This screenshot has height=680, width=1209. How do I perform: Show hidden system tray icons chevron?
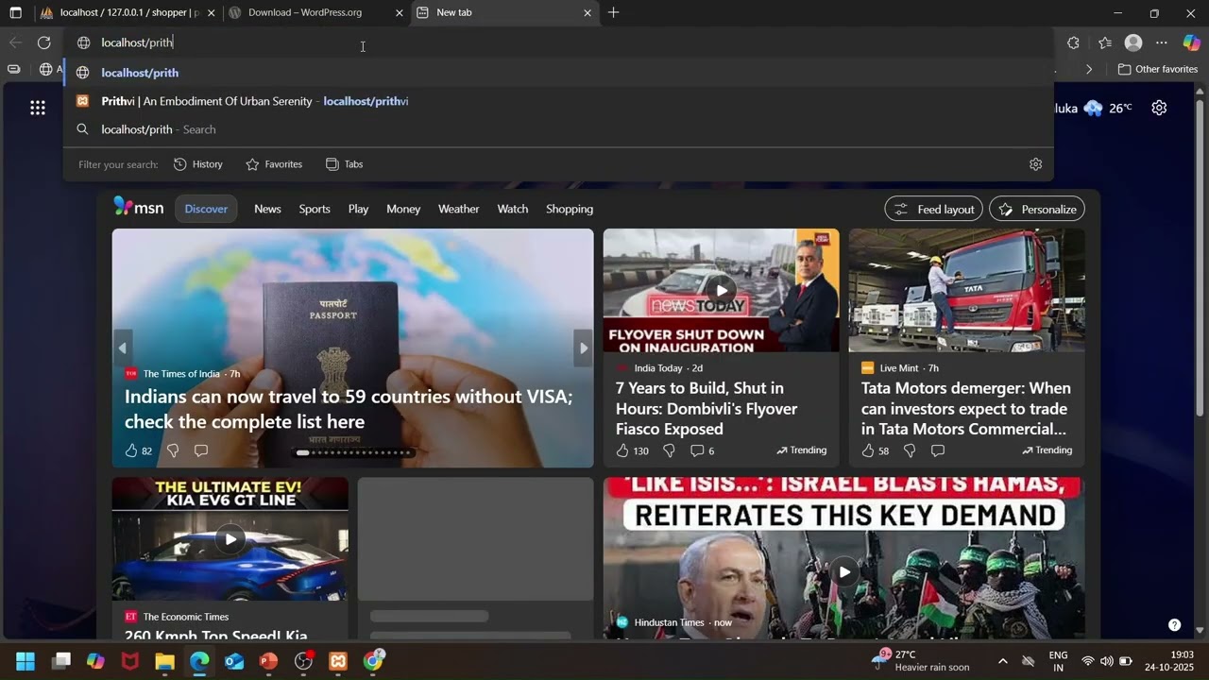pos(1002,661)
